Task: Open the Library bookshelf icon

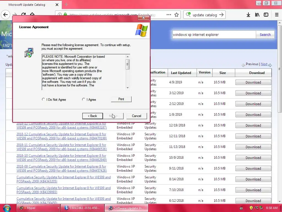Action: [x=257, y=15]
